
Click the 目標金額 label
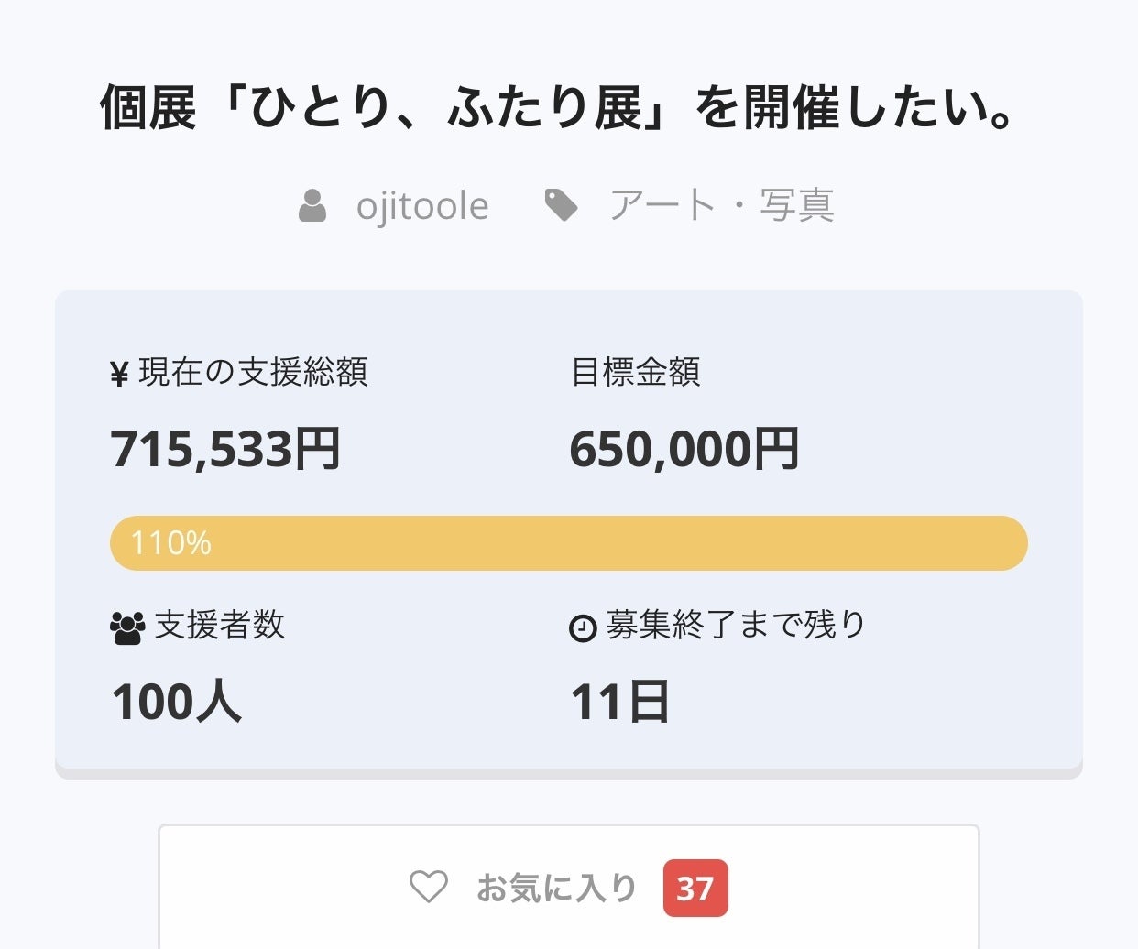click(635, 372)
